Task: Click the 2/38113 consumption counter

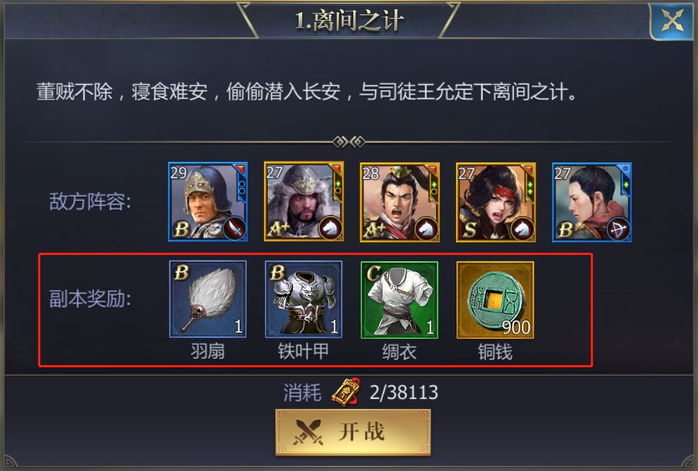Action: [404, 392]
